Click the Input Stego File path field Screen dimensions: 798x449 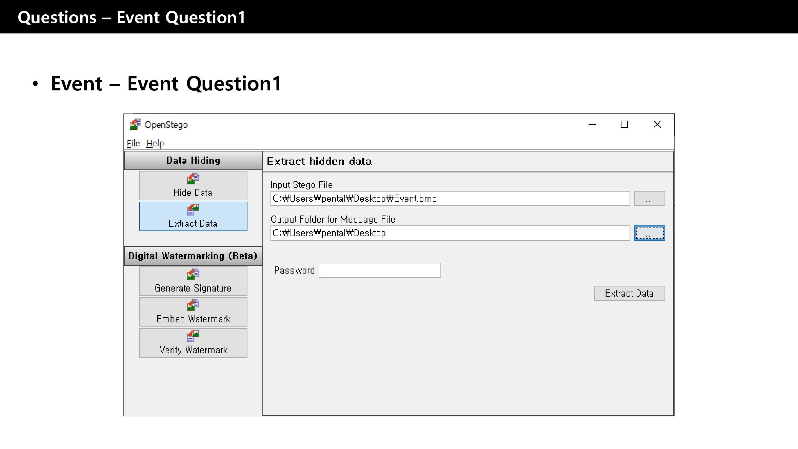click(x=450, y=198)
